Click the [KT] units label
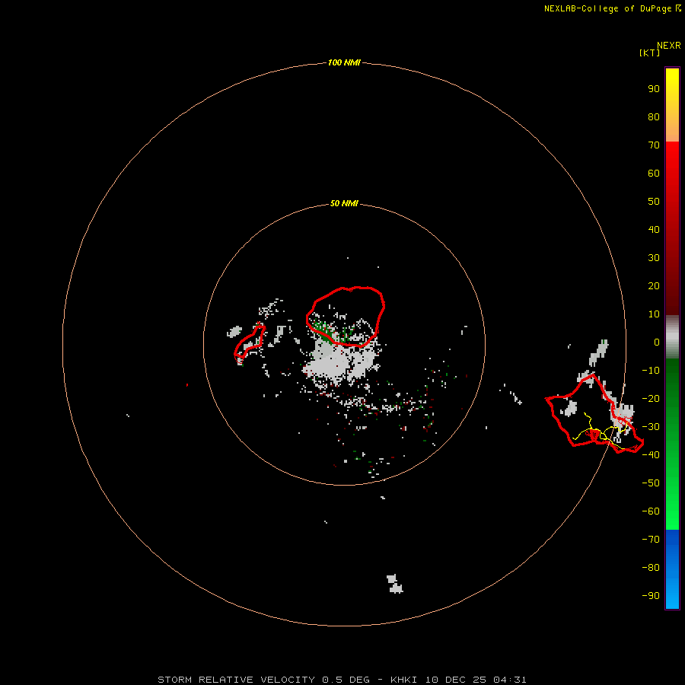This screenshot has width=685, height=685. click(x=649, y=53)
